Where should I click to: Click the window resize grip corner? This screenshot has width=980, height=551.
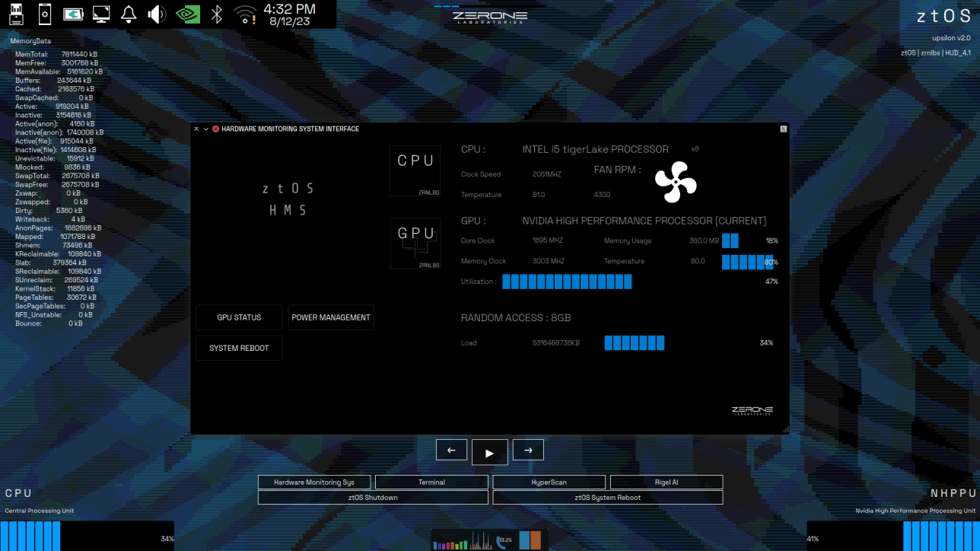coord(785,430)
